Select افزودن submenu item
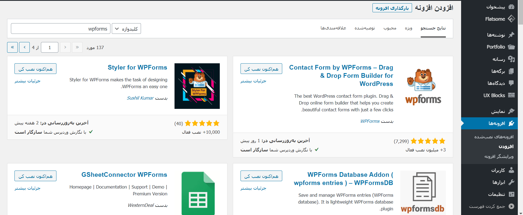The image size is (523, 215). point(506,147)
